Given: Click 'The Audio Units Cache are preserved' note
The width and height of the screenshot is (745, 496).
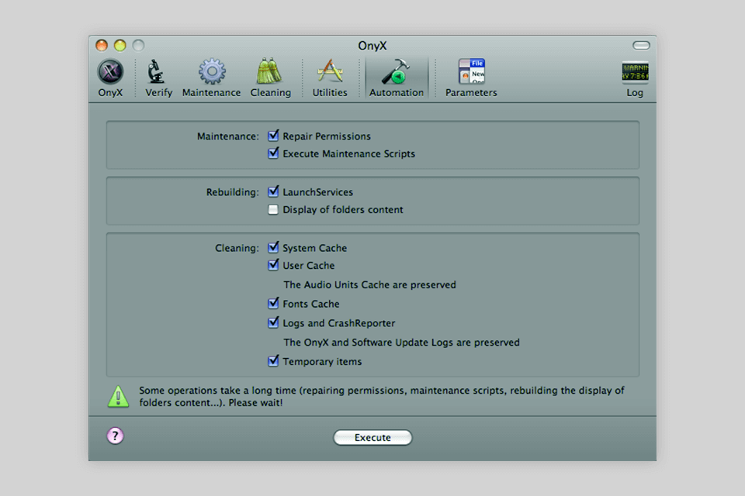Looking at the screenshot, I should [369, 284].
